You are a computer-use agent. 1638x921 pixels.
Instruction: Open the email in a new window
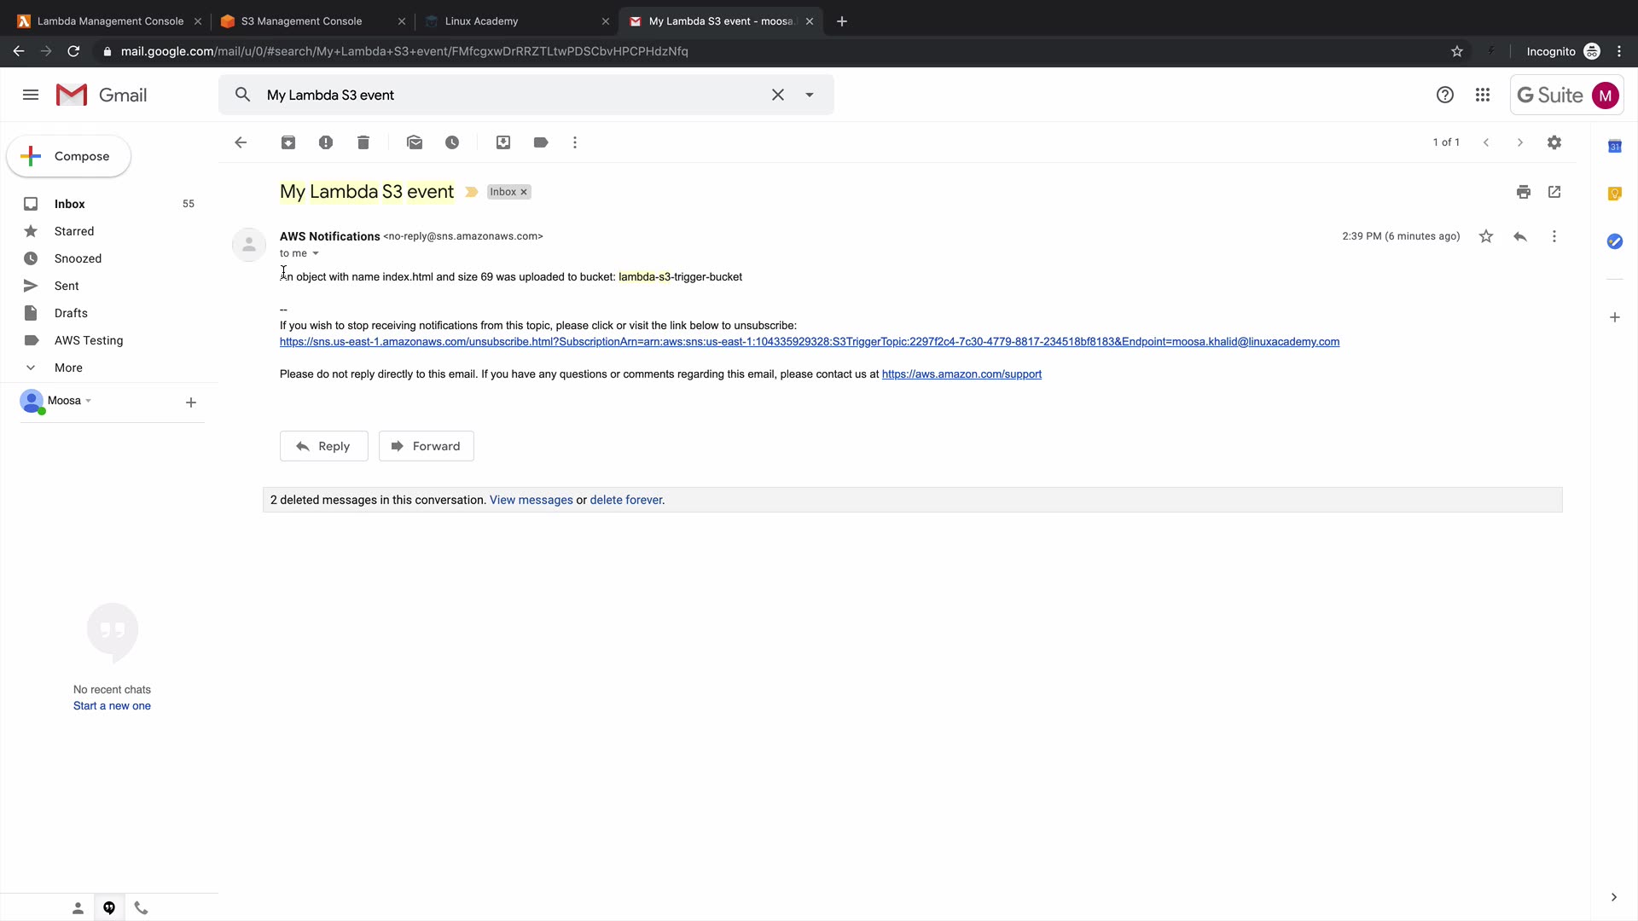click(x=1554, y=192)
